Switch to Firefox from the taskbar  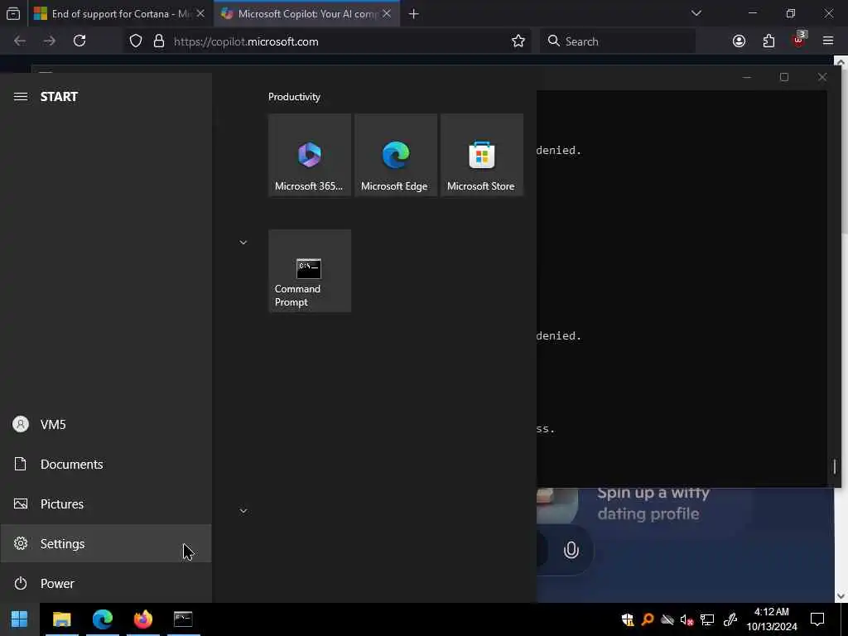(142, 619)
